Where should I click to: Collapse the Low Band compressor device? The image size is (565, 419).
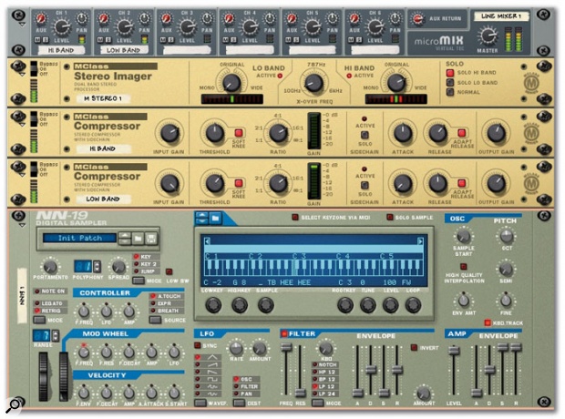[23, 175]
